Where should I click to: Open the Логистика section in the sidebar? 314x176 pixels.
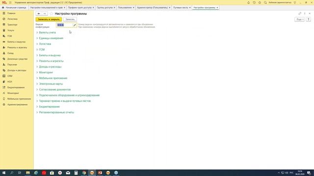12,19
